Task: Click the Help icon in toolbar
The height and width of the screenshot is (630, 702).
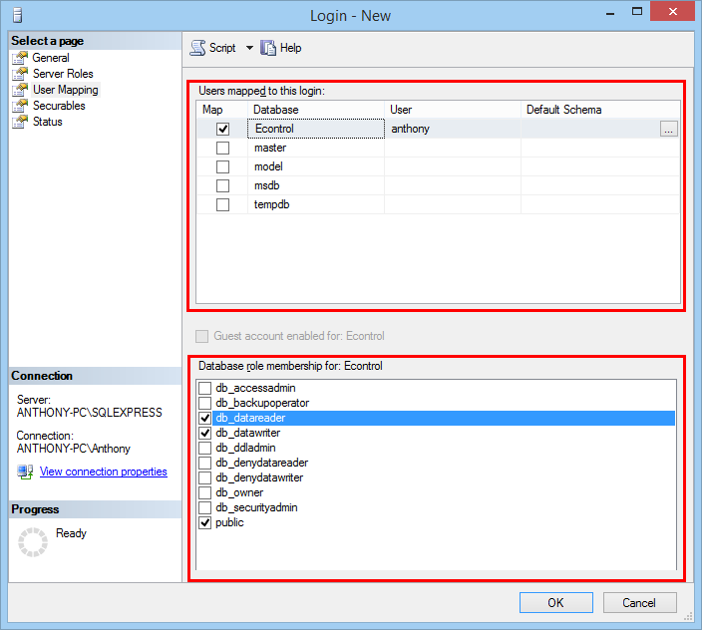Action: pos(268,48)
